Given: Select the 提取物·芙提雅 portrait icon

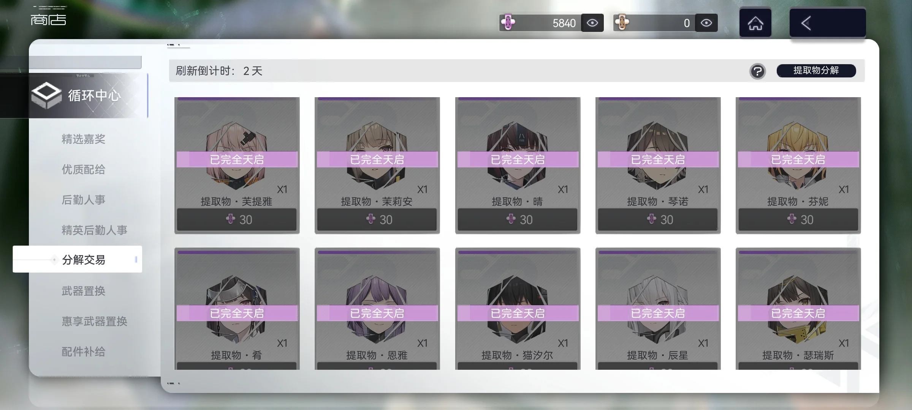Looking at the screenshot, I should (236, 155).
